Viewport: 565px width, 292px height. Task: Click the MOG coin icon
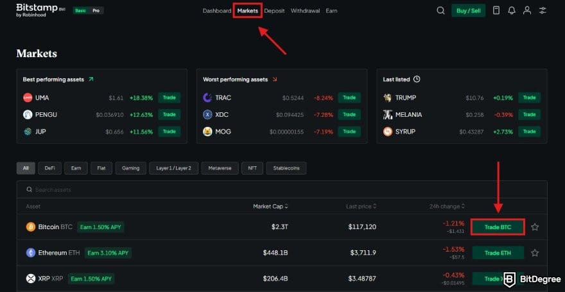pyautogui.click(x=207, y=132)
